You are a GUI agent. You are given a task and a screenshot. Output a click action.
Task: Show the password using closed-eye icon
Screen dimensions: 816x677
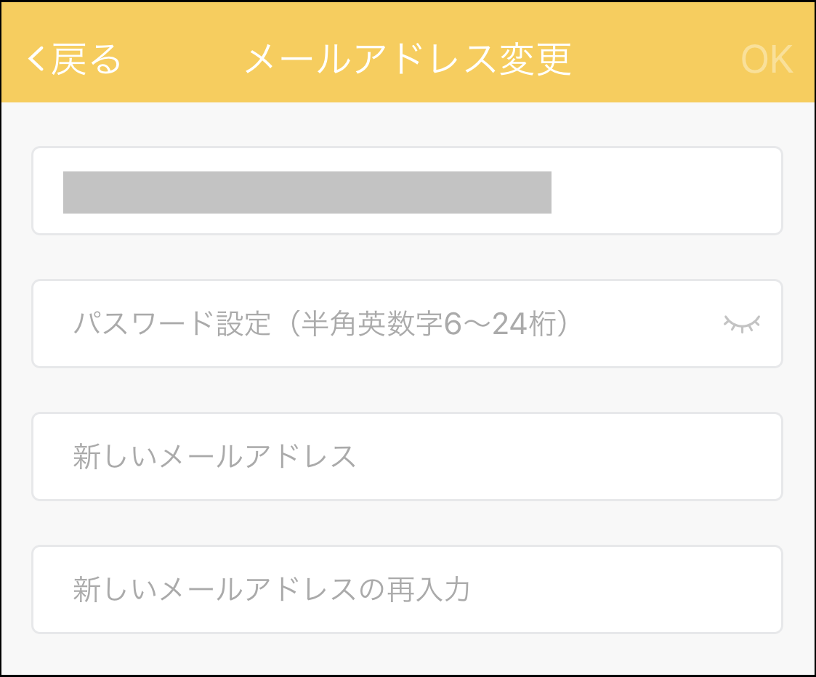(x=742, y=324)
